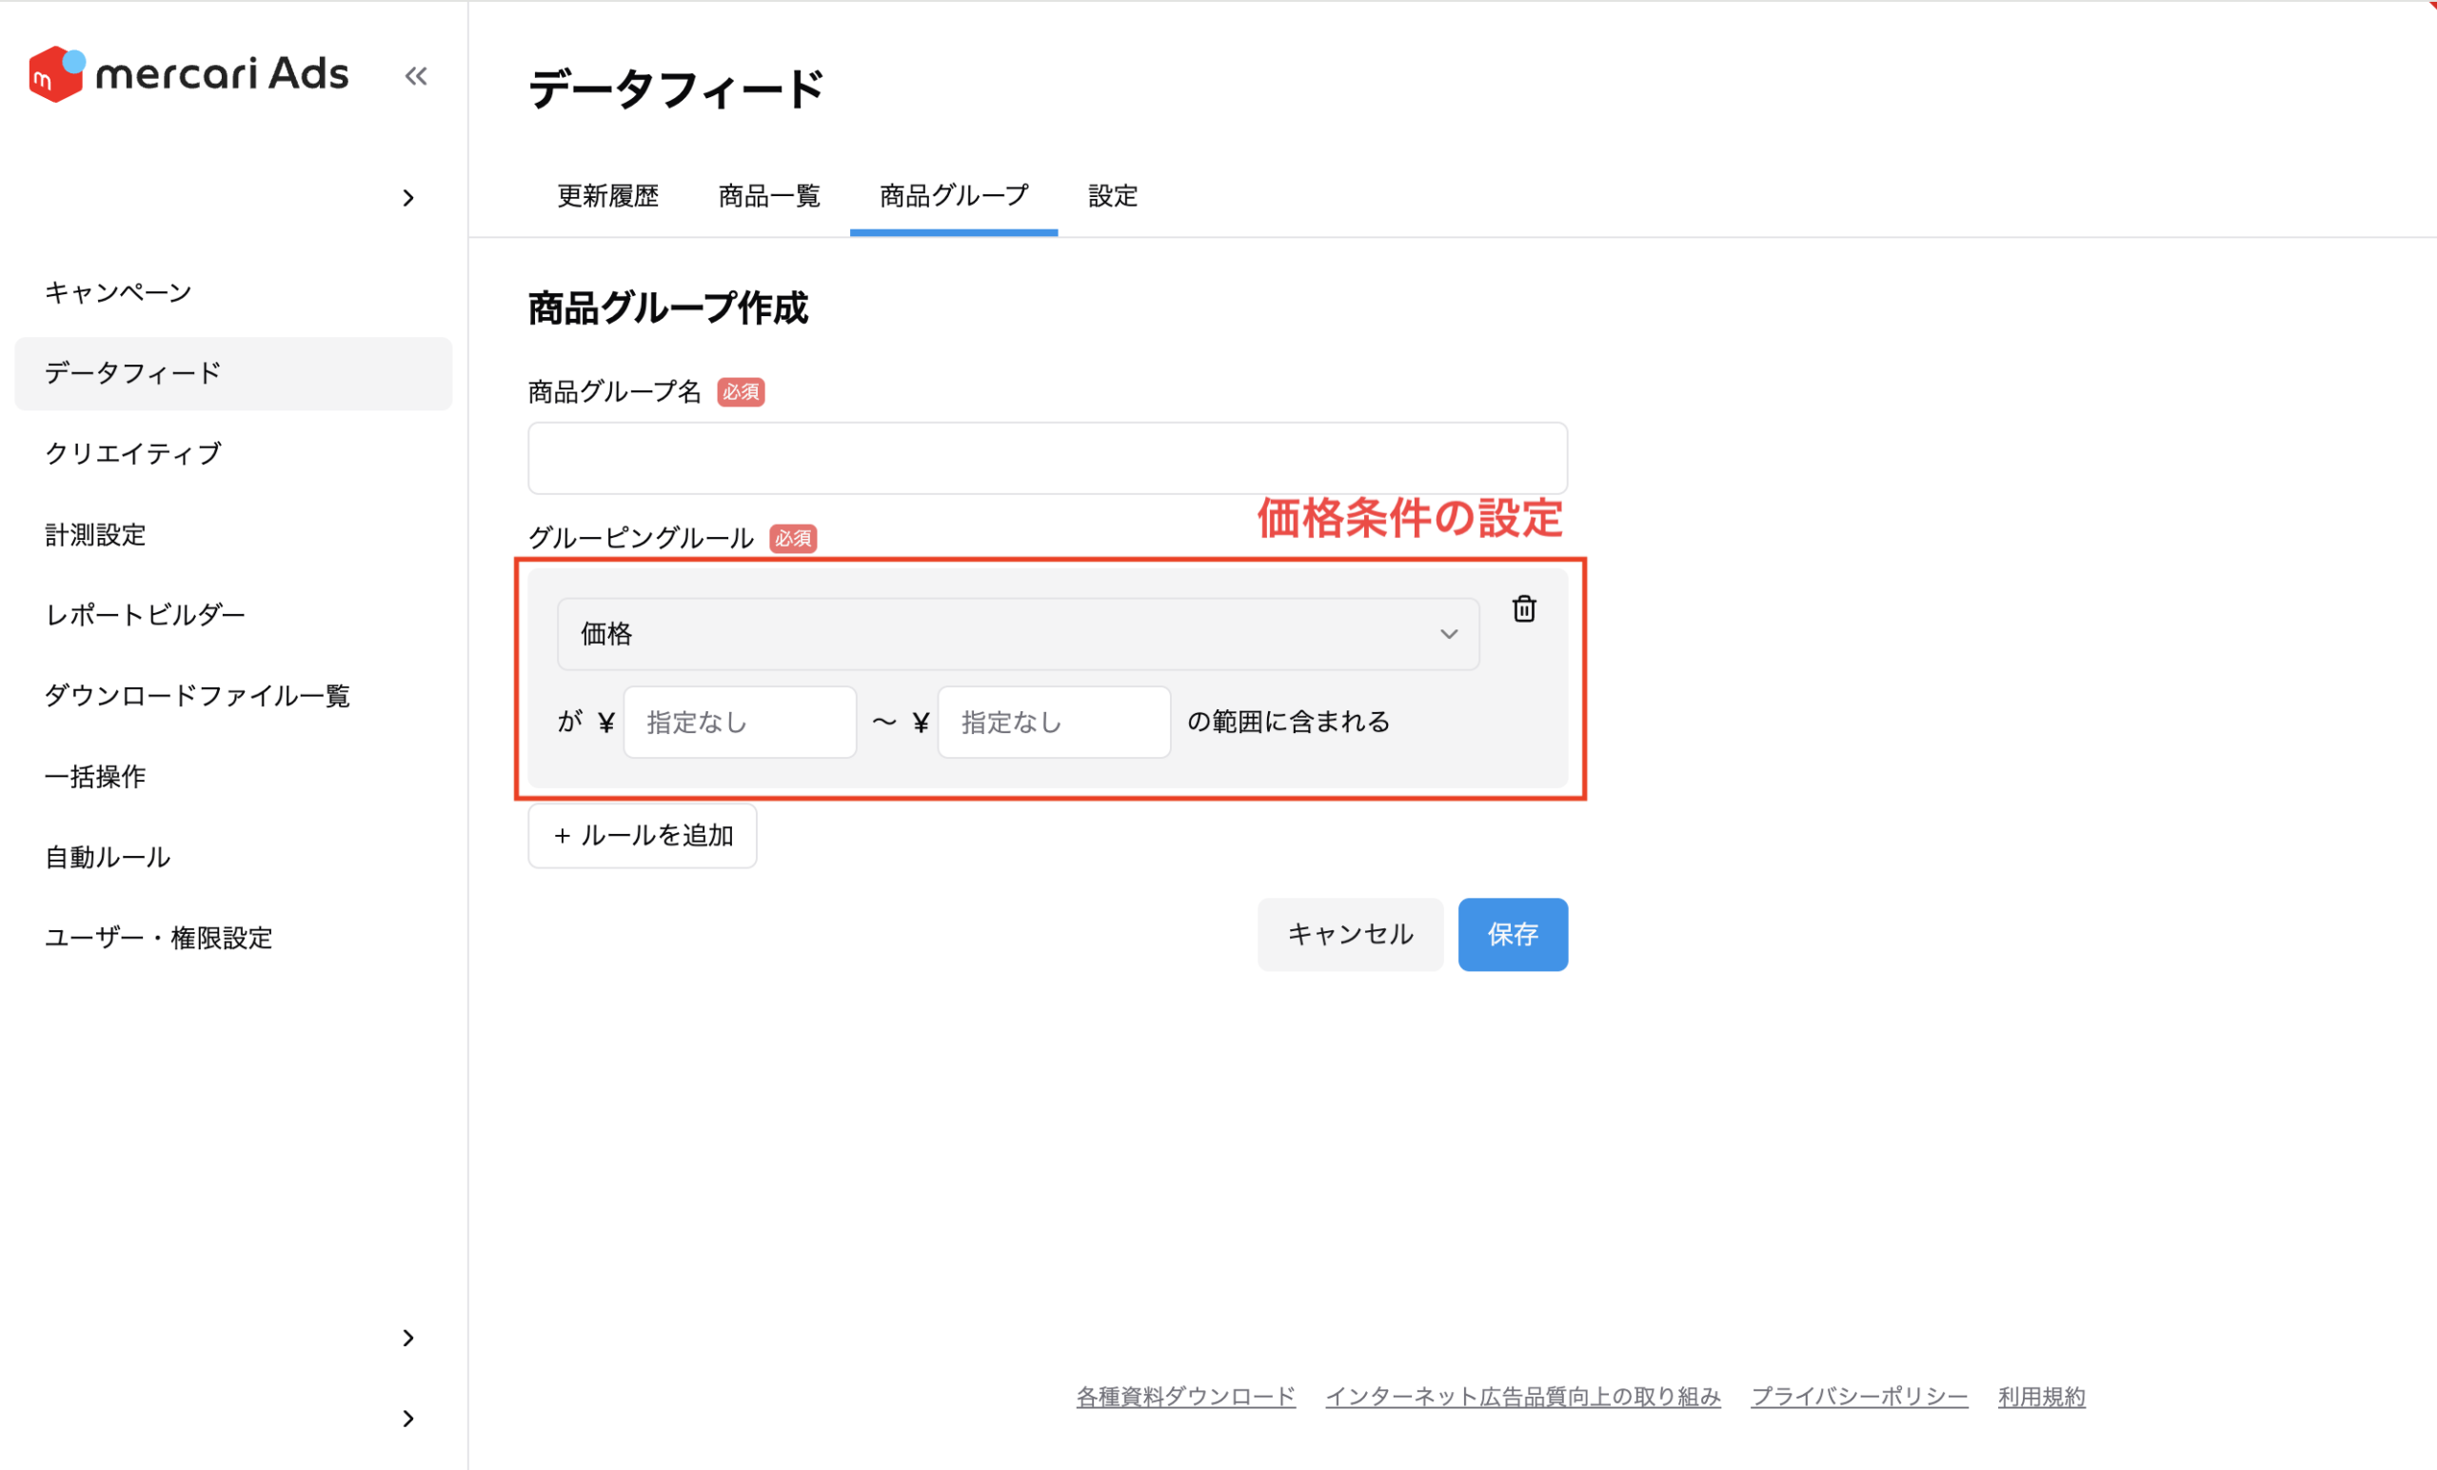This screenshot has width=2437, height=1470.
Task: Expand the second-to-last sidebar chevron
Action: [407, 1338]
